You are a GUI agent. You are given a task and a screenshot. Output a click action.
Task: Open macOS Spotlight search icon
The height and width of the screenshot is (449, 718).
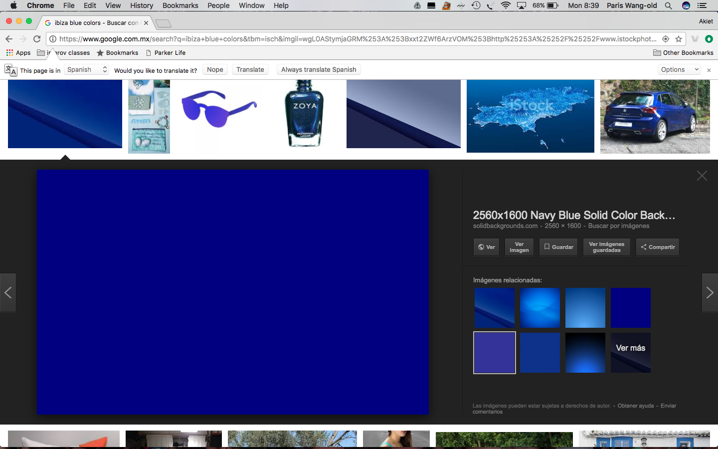(668, 5)
